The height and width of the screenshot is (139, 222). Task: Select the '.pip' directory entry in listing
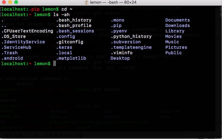pos(116,26)
